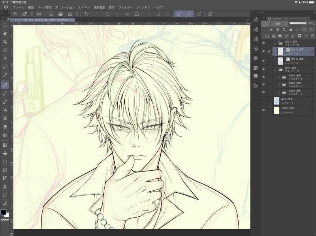
Task: Open 編集 menu
Action: click(x=31, y=7)
